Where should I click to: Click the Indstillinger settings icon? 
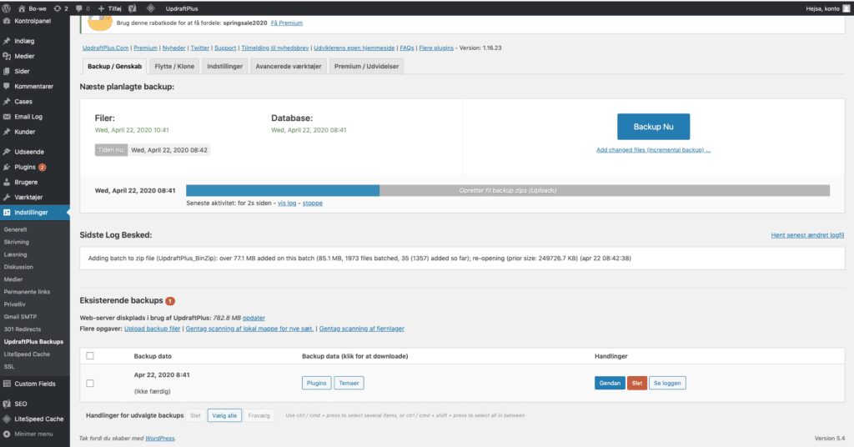(7, 213)
